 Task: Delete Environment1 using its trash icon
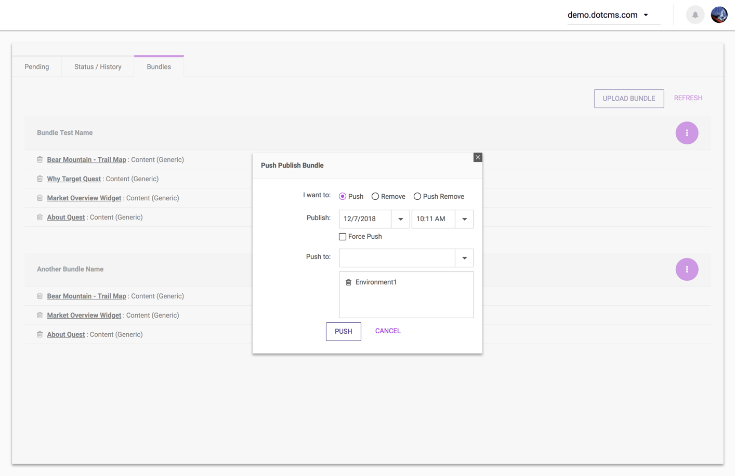pos(348,282)
